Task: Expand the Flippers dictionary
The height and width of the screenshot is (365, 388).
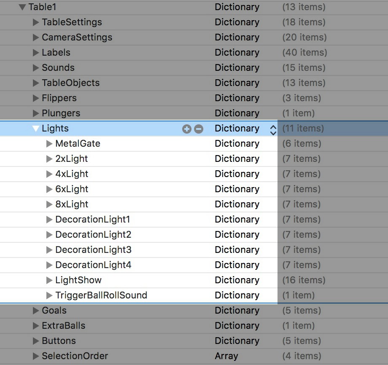Action: [35, 98]
